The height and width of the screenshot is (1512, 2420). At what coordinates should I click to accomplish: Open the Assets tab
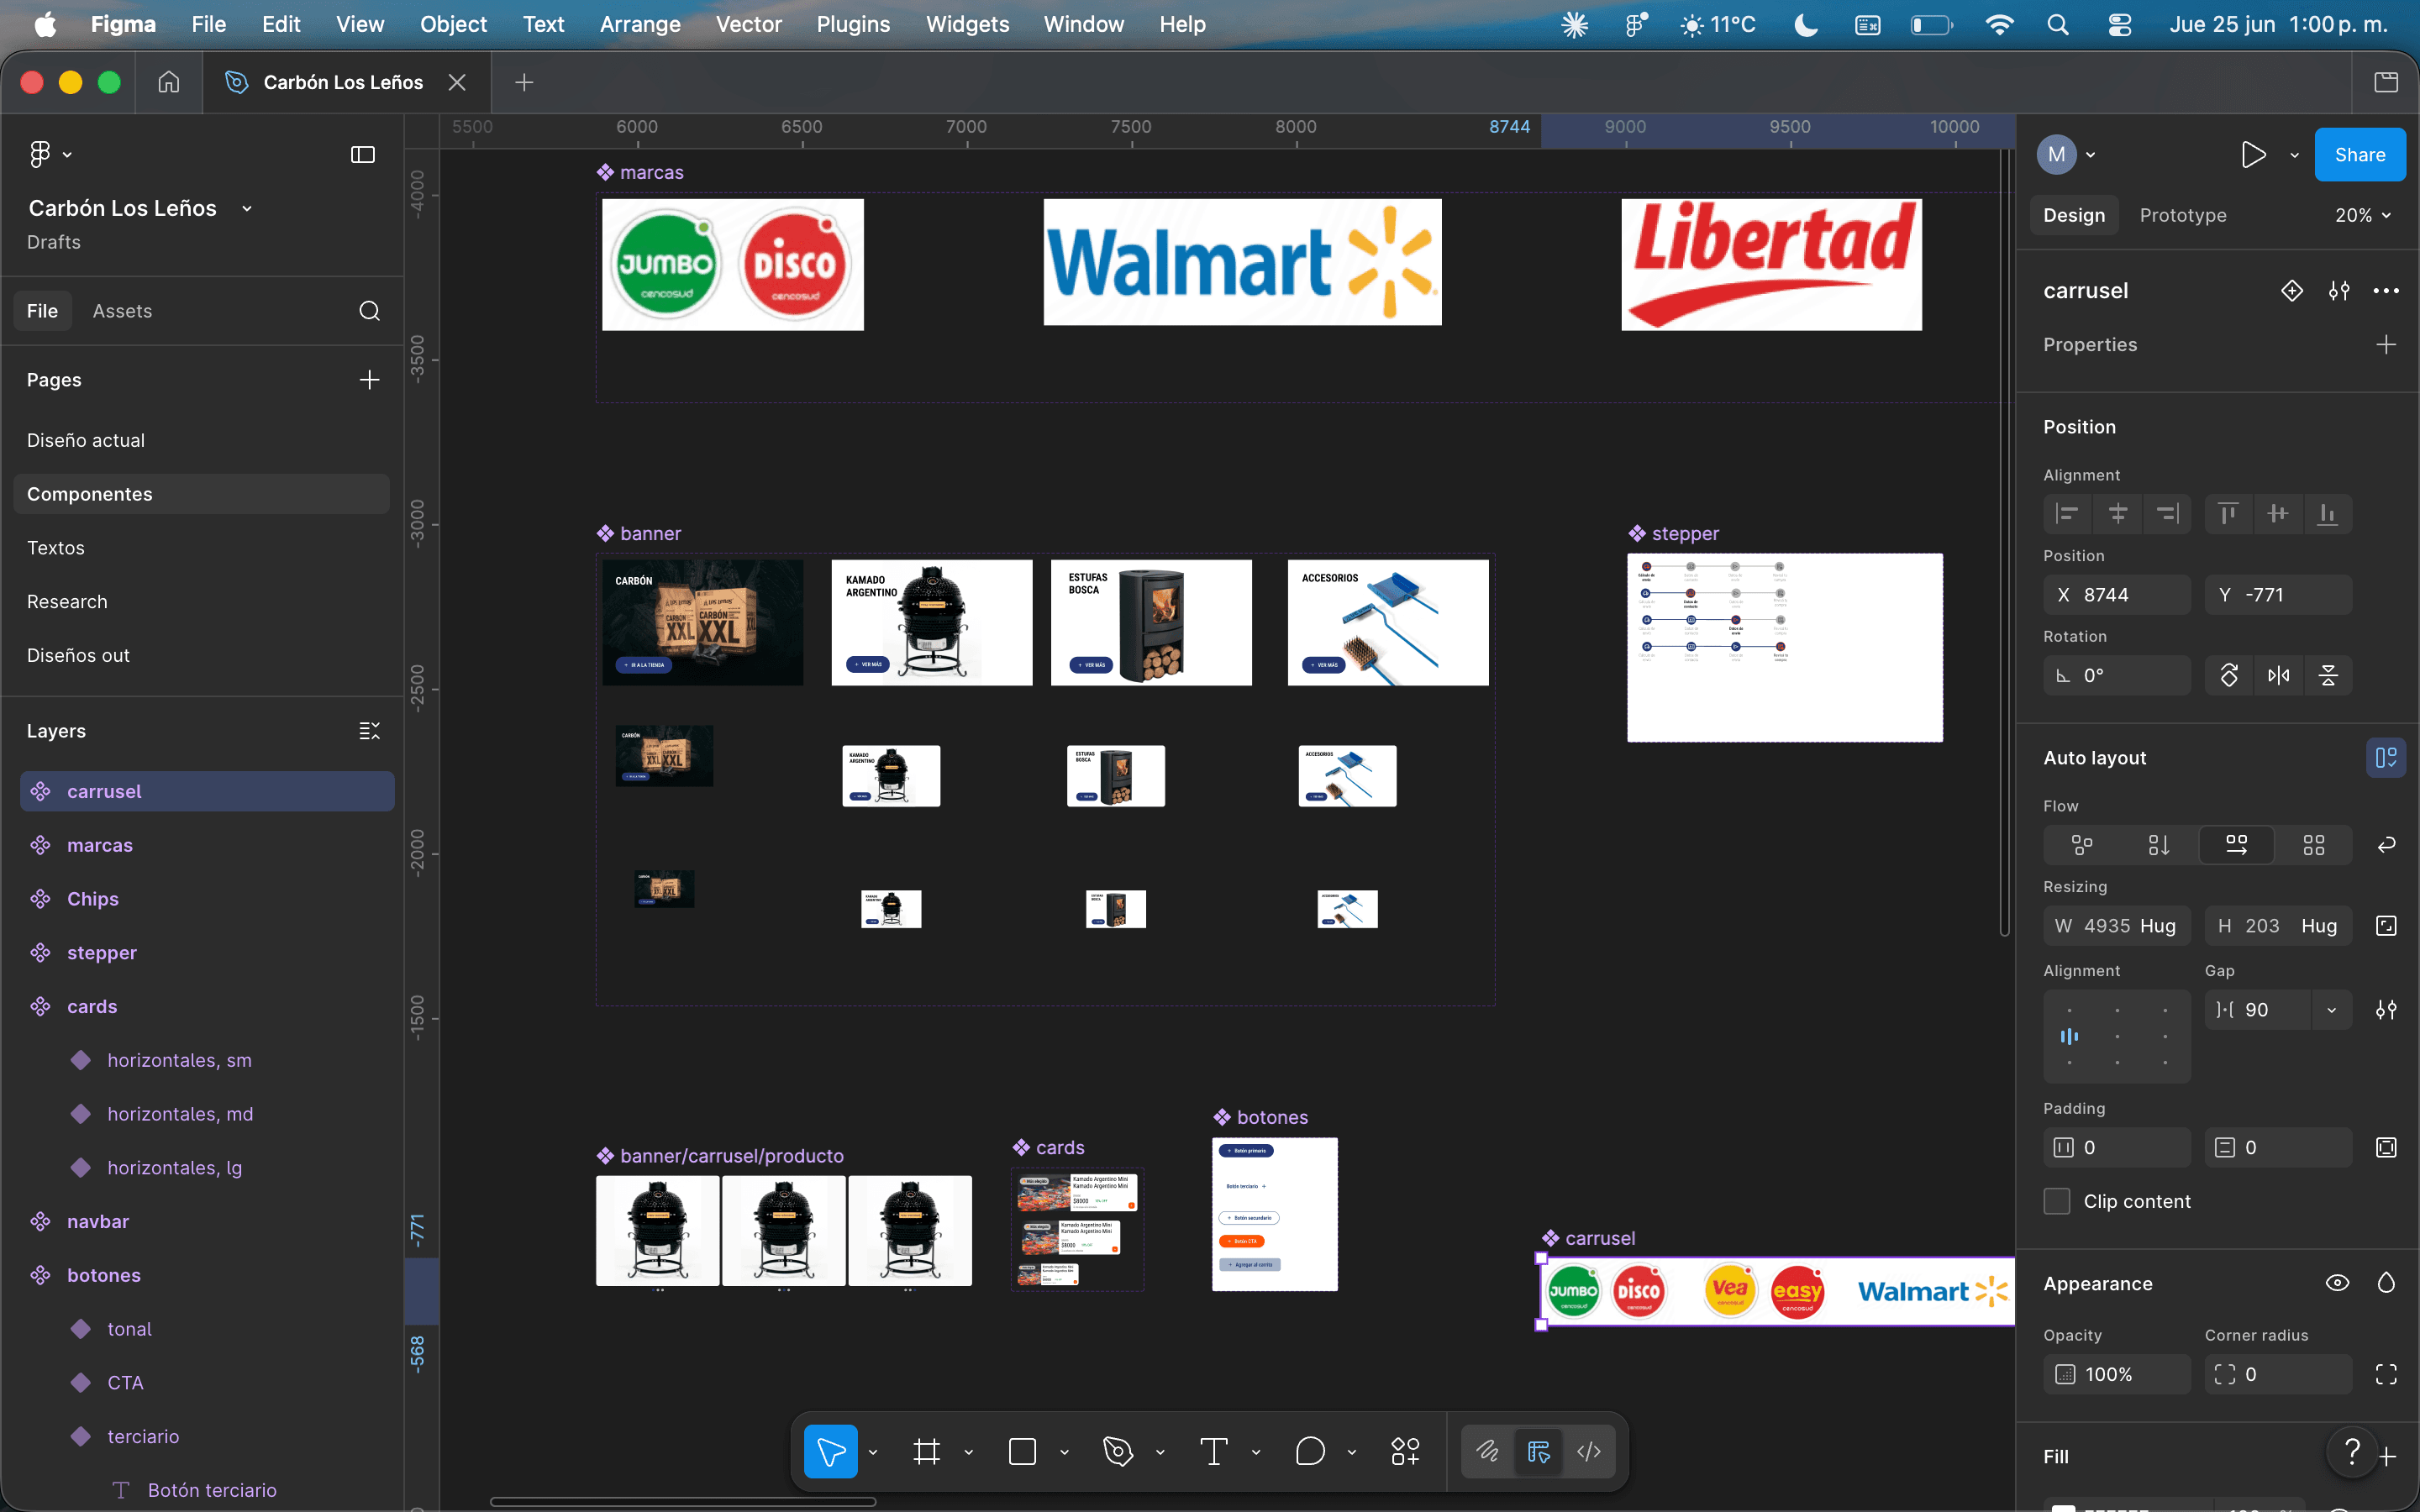pyautogui.click(x=122, y=311)
